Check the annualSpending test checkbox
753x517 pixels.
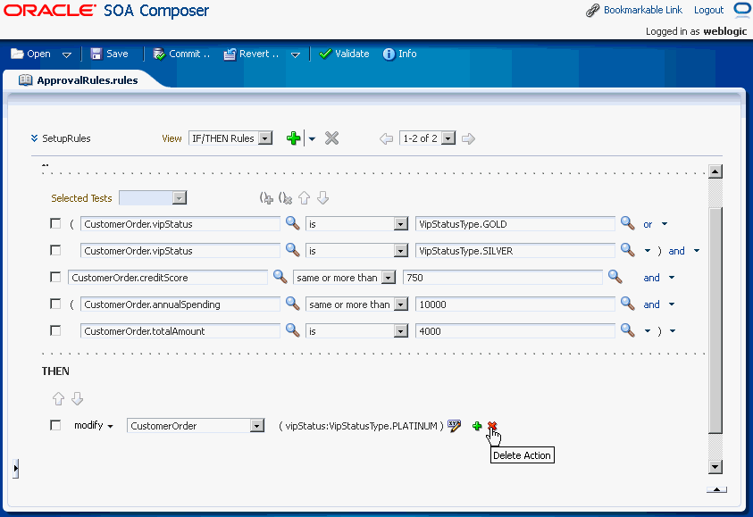tap(55, 304)
